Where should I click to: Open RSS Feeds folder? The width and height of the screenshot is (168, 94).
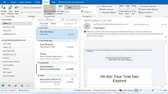(x=7, y=72)
